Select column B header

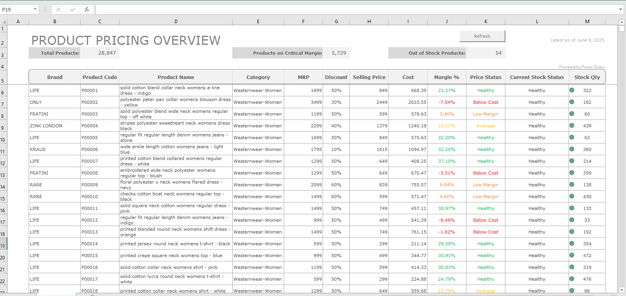55,22
